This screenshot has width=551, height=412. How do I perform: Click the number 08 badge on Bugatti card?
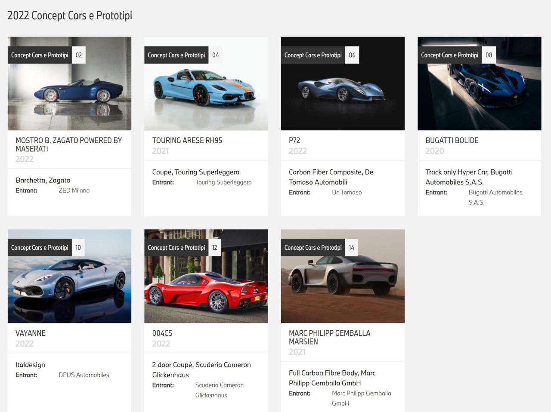pyautogui.click(x=489, y=55)
